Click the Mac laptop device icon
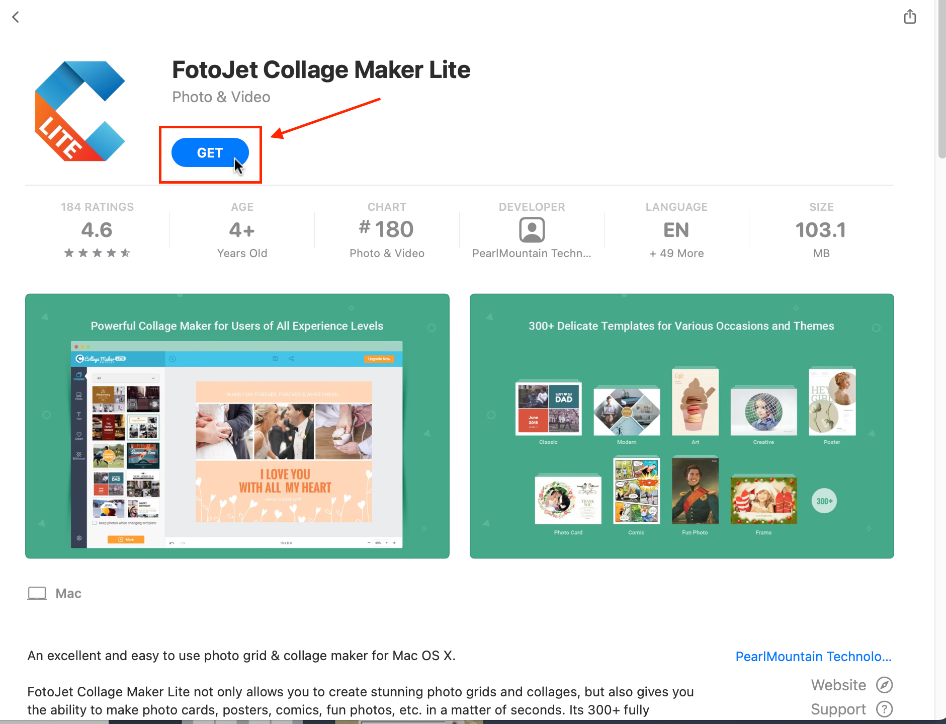Viewport: 946px width, 724px height. (x=37, y=594)
